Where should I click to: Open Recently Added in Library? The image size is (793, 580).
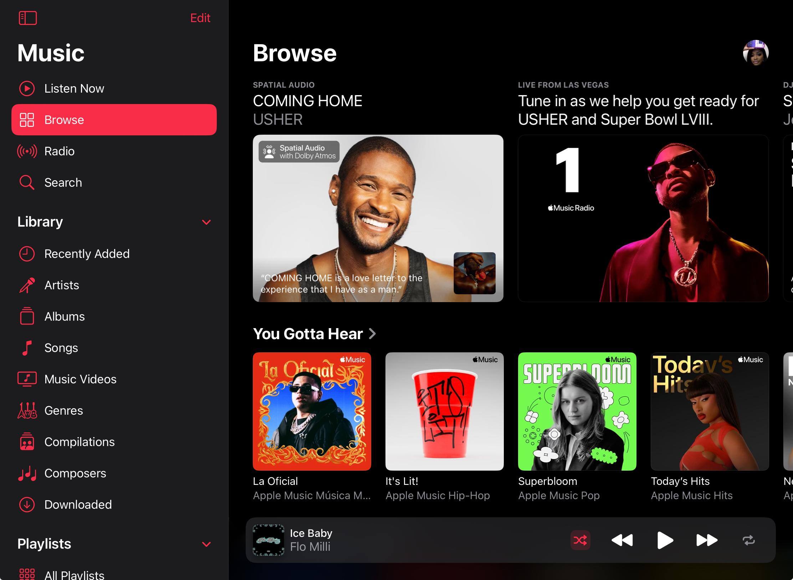pos(87,254)
